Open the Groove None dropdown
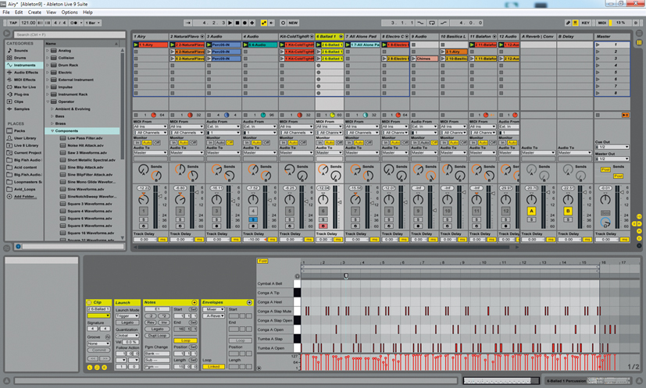 tap(98, 344)
